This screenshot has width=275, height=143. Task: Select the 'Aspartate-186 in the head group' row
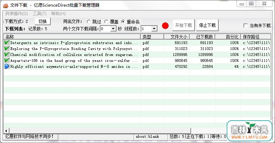click(137, 60)
